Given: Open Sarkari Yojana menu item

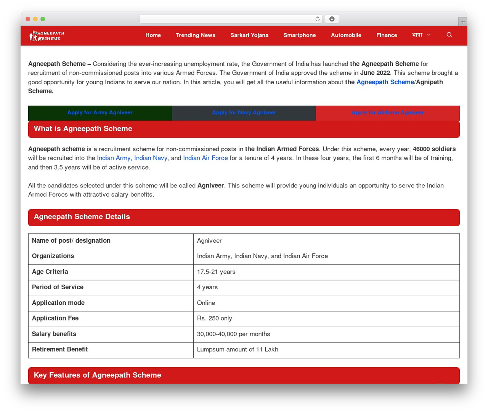Looking at the screenshot, I should tap(249, 35).
